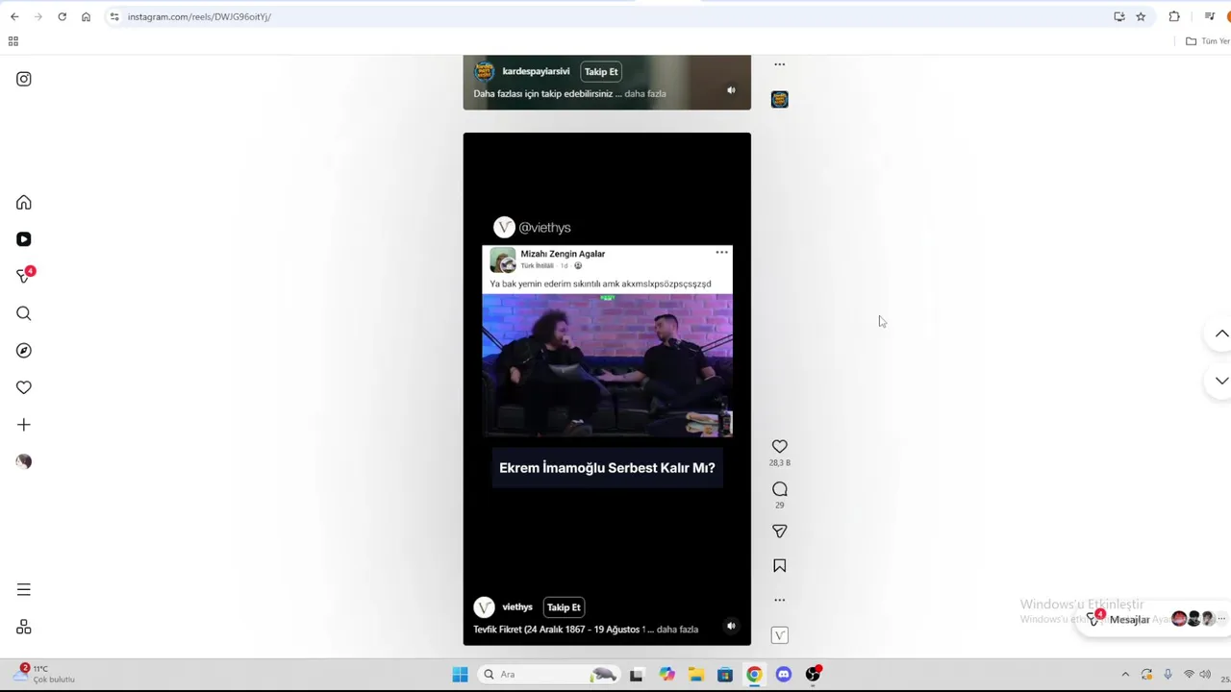This screenshot has width=1231, height=692.
Task: Click the reel video of two men talking
Action: tap(607, 366)
